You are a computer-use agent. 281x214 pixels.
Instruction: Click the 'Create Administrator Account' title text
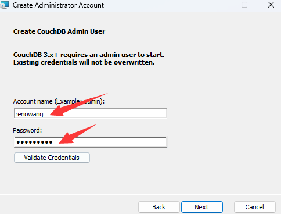58,5
